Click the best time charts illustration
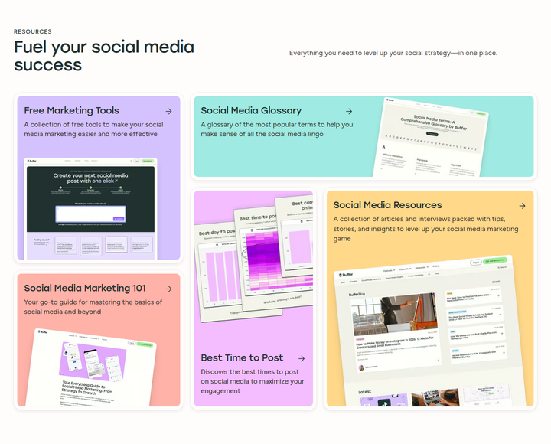This screenshot has width=551, height=444. point(254,258)
